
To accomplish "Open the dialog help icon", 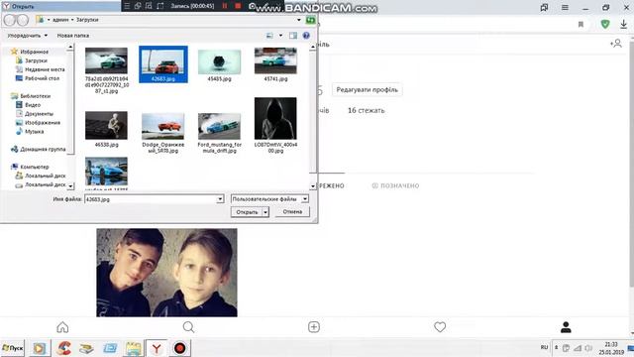I will click(x=306, y=36).
